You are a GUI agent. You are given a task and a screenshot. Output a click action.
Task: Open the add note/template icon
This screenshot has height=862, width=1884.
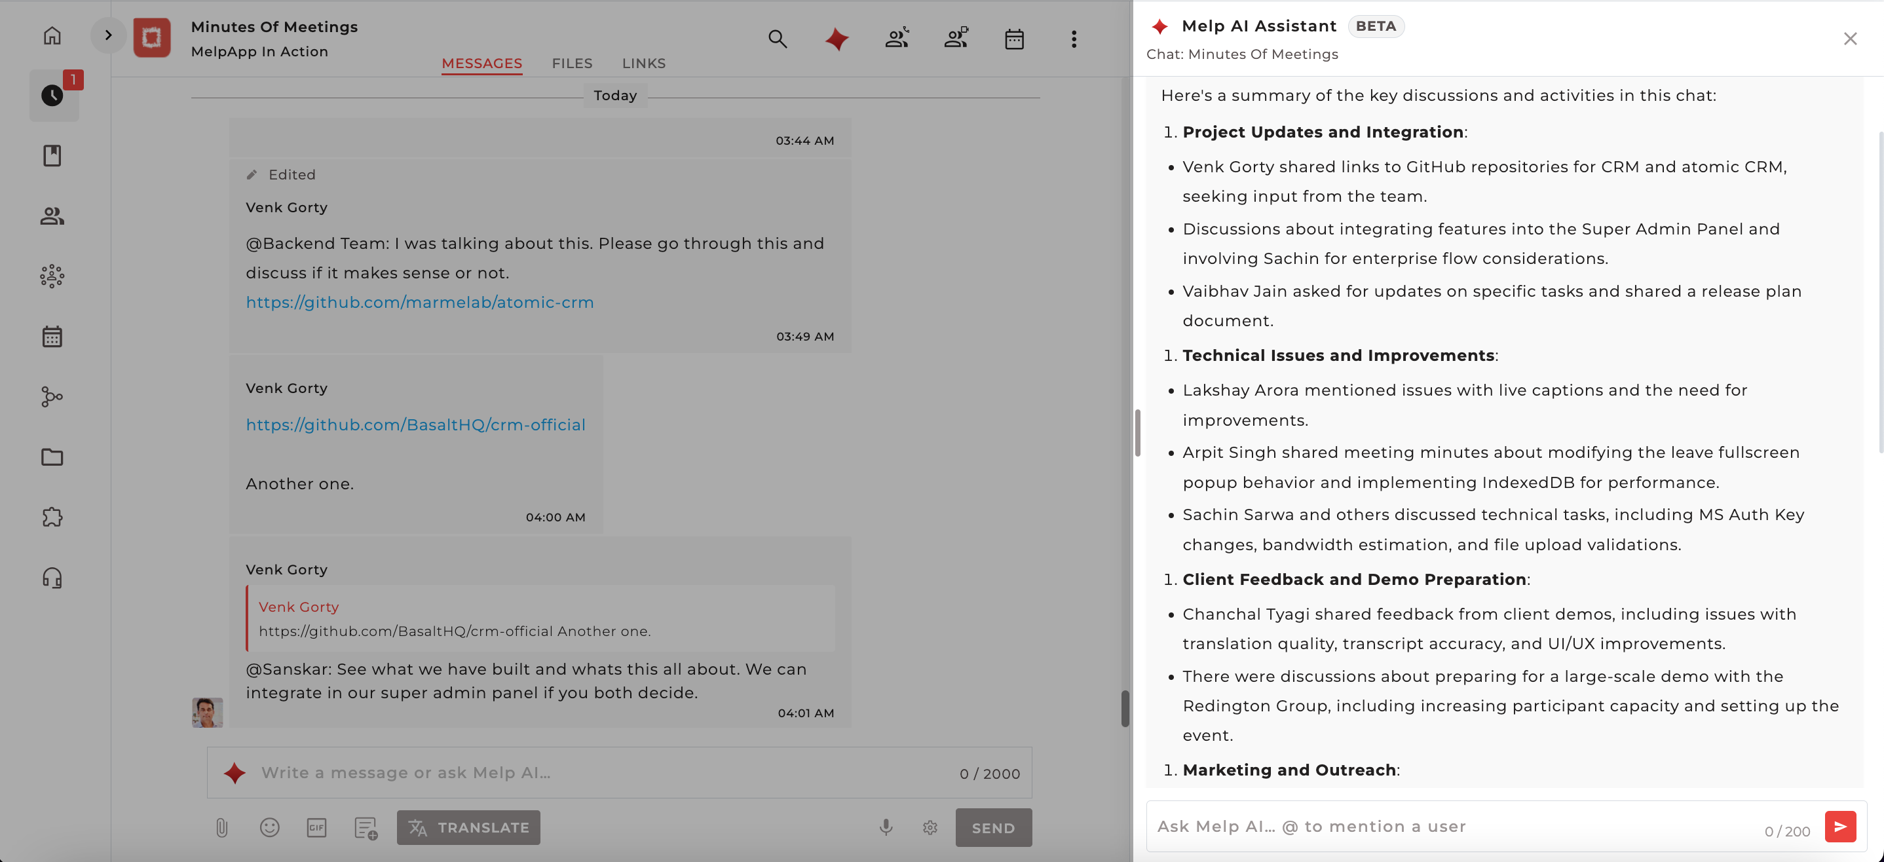coord(366,828)
